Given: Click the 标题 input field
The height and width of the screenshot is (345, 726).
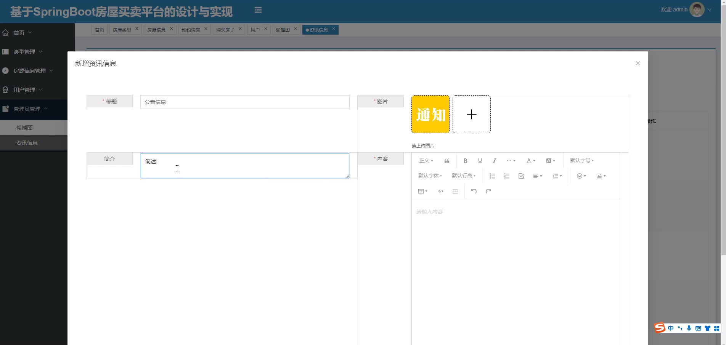Looking at the screenshot, I should (x=244, y=102).
